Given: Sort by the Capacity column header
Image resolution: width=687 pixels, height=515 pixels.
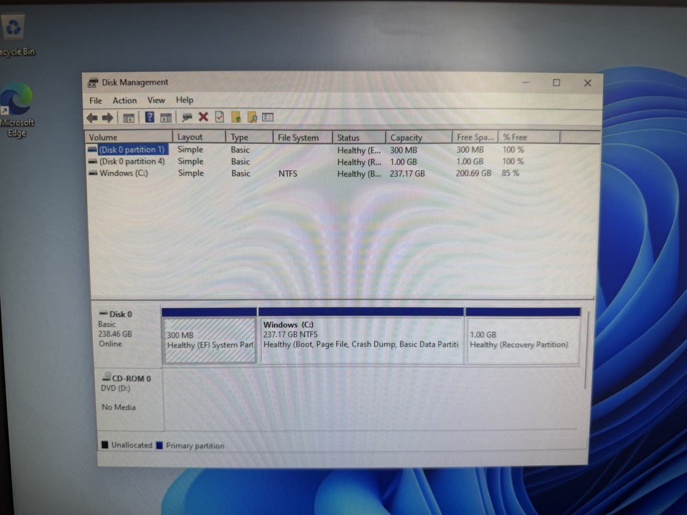Looking at the screenshot, I should (419, 137).
